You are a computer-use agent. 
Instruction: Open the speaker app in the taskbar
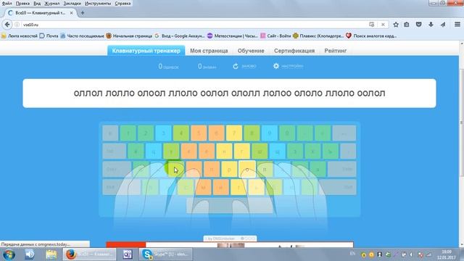[30, 254]
